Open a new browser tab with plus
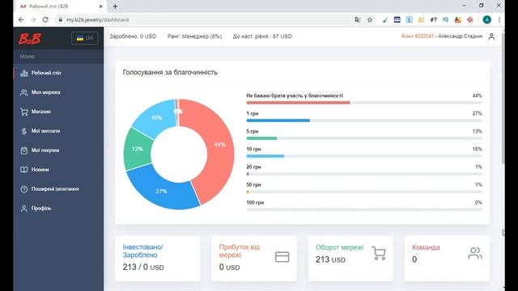Screen dimensions: 518x291 point(115,6)
